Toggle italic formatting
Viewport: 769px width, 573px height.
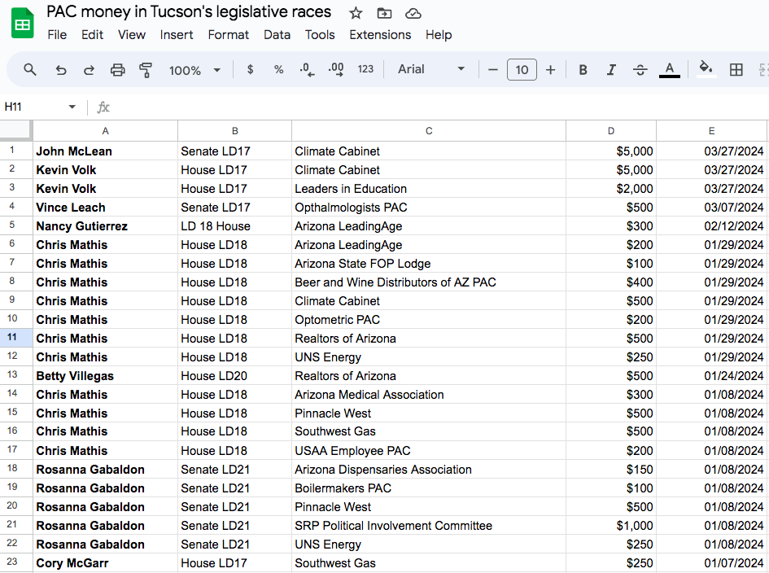pos(611,70)
